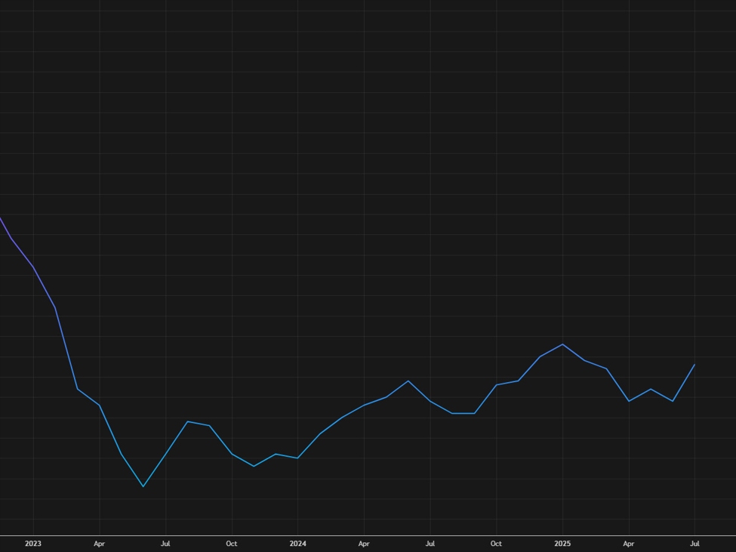The width and height of the screenshot is (736, 552).
Task: Select the Apr 2023 tick label
Action: tap(99, 543)
